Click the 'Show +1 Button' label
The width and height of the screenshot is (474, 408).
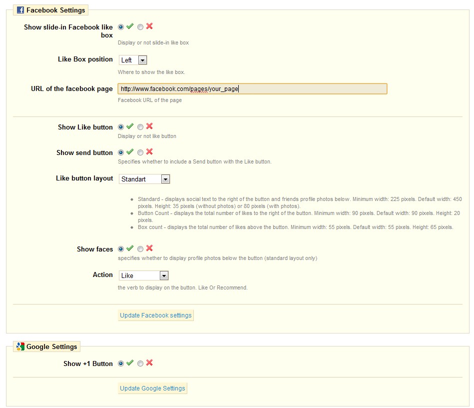(x=88, y=363)
